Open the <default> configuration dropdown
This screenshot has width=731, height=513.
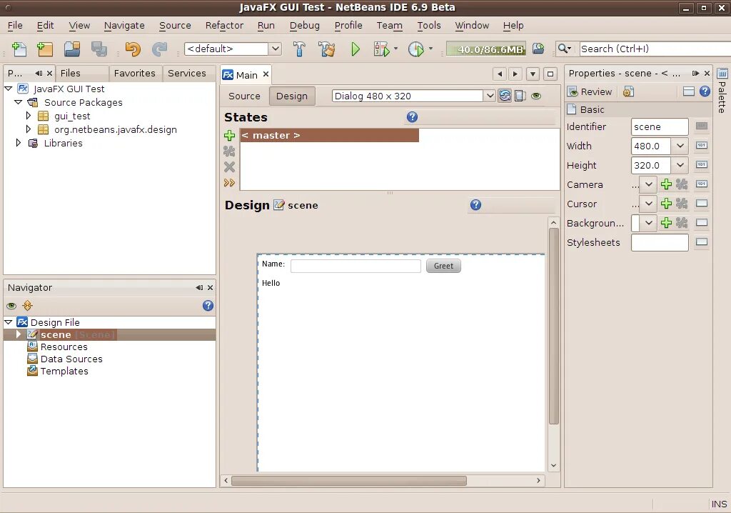pos(275,49)
